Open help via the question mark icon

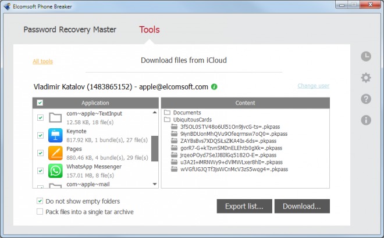tap(366, 99)
